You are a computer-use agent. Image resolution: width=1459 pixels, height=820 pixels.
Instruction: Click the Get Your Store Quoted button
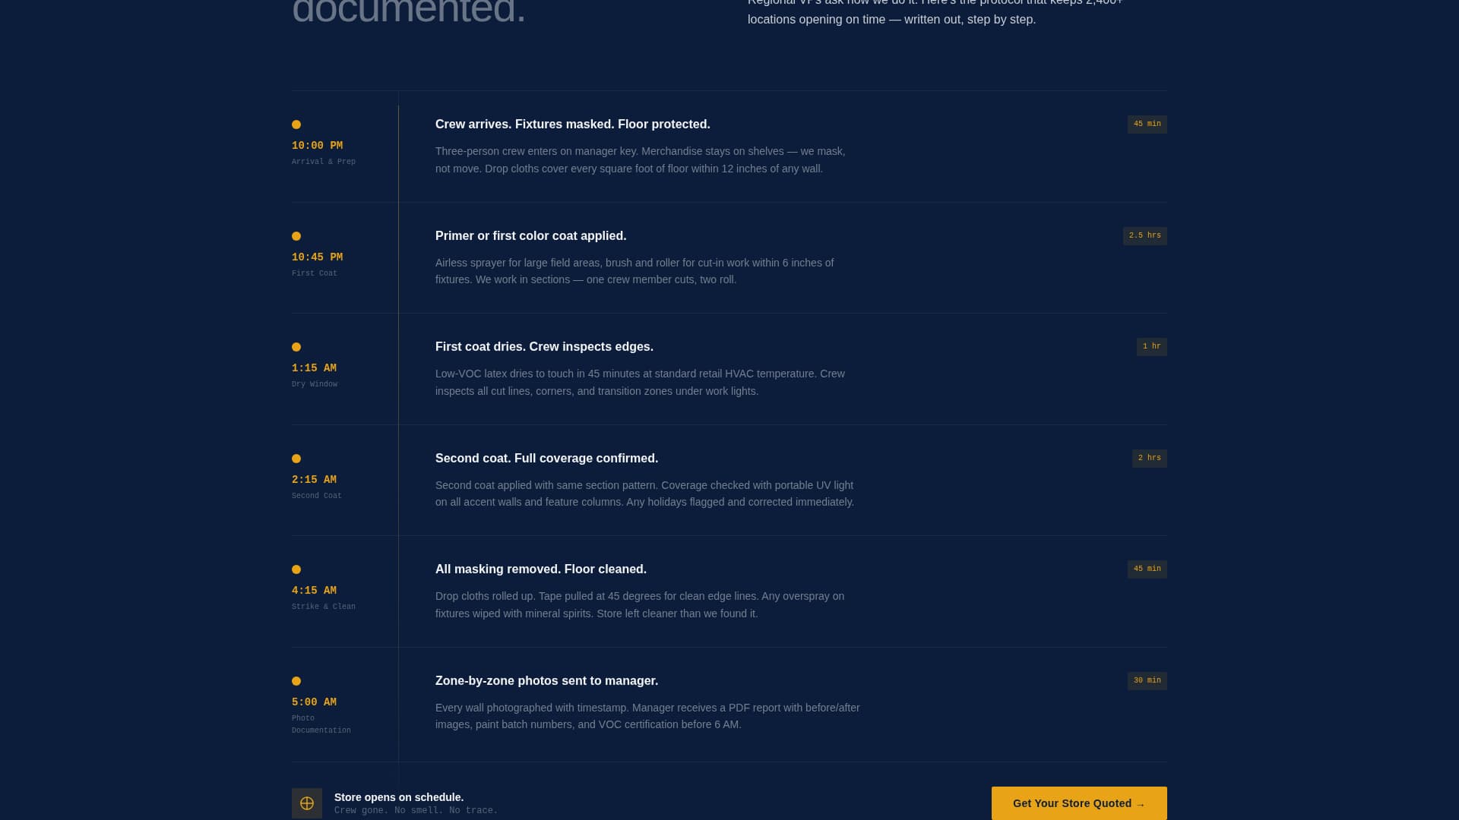coord(1079,803)
